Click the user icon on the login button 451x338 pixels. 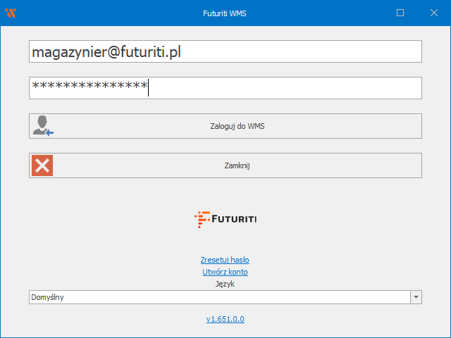42,126
